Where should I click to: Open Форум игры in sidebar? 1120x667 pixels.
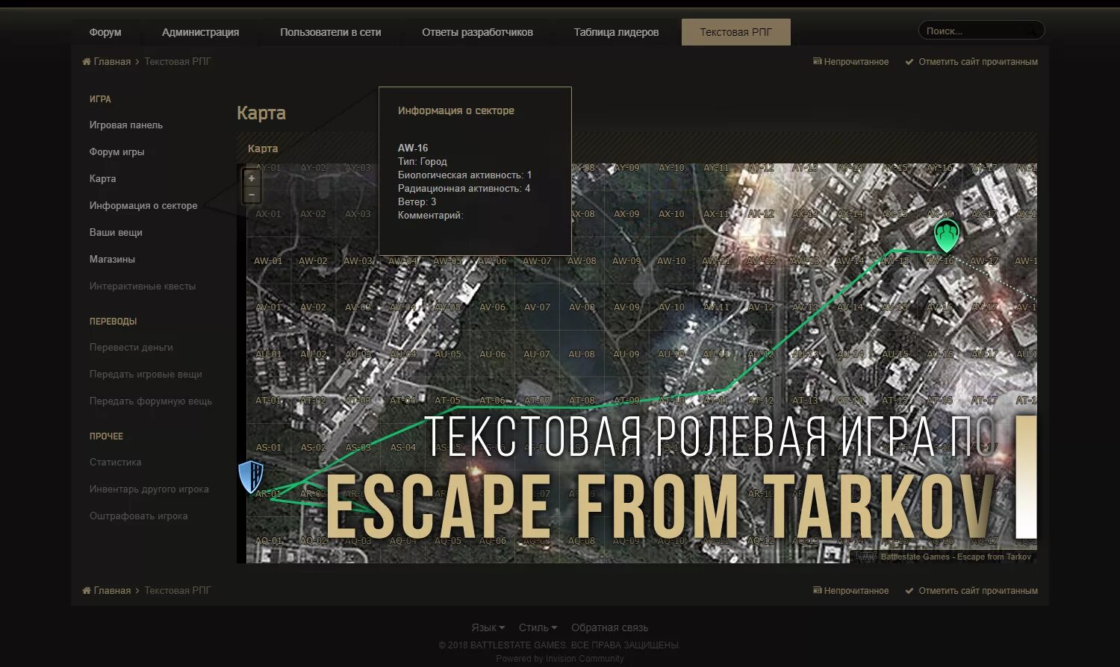[x=117, y=152]
